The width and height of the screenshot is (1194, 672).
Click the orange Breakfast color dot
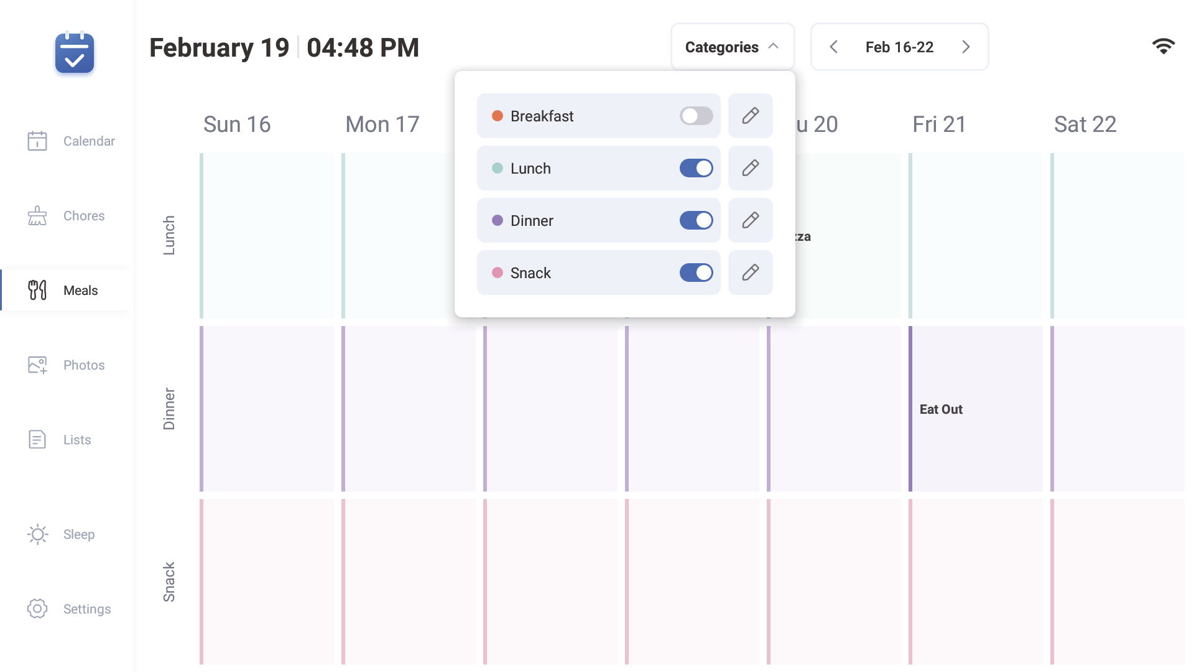(x=497, y=116)
